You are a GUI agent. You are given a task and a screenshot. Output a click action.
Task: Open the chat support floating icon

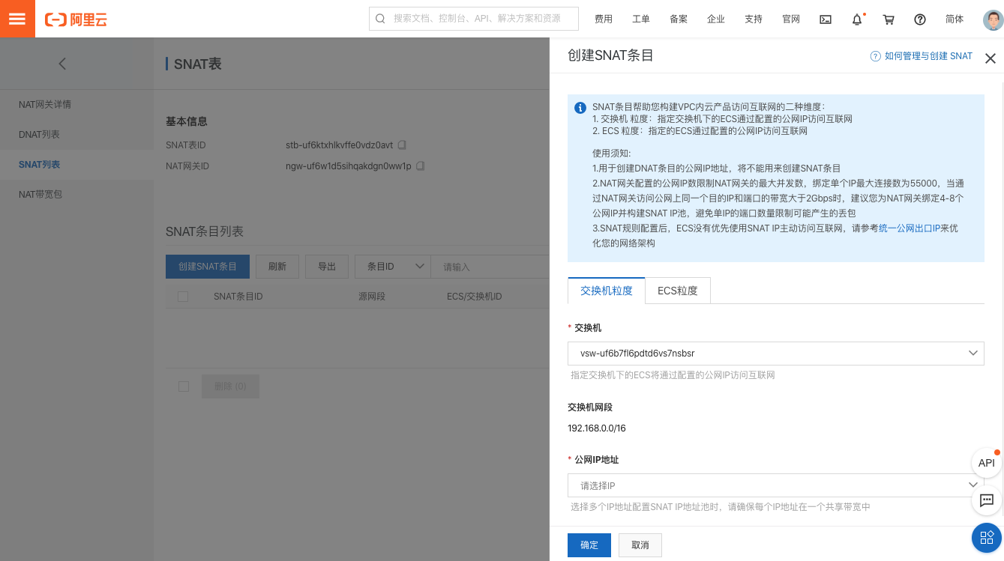coord(987,500)
